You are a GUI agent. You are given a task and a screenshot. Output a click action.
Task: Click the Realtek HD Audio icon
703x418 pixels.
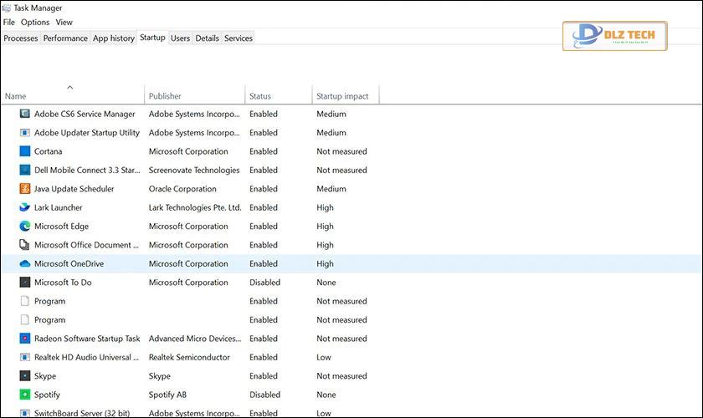click(x=24, y=357)
